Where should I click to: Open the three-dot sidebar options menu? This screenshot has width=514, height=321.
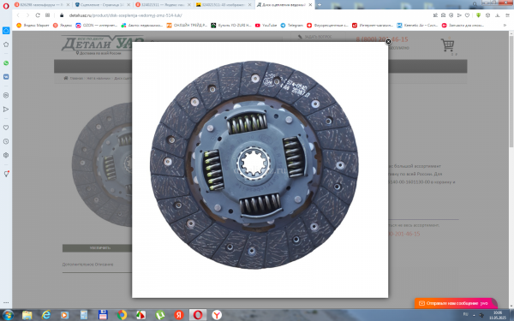[x=6, y=303]
